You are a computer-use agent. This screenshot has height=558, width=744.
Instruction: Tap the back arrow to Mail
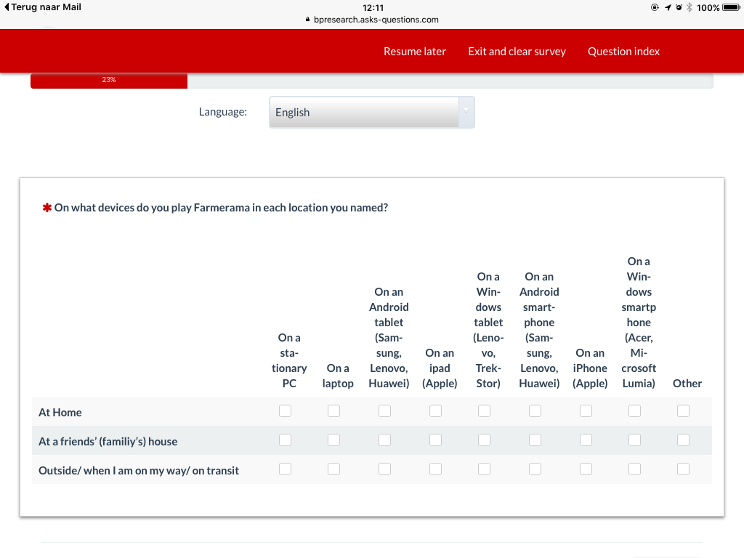[7, 7]
